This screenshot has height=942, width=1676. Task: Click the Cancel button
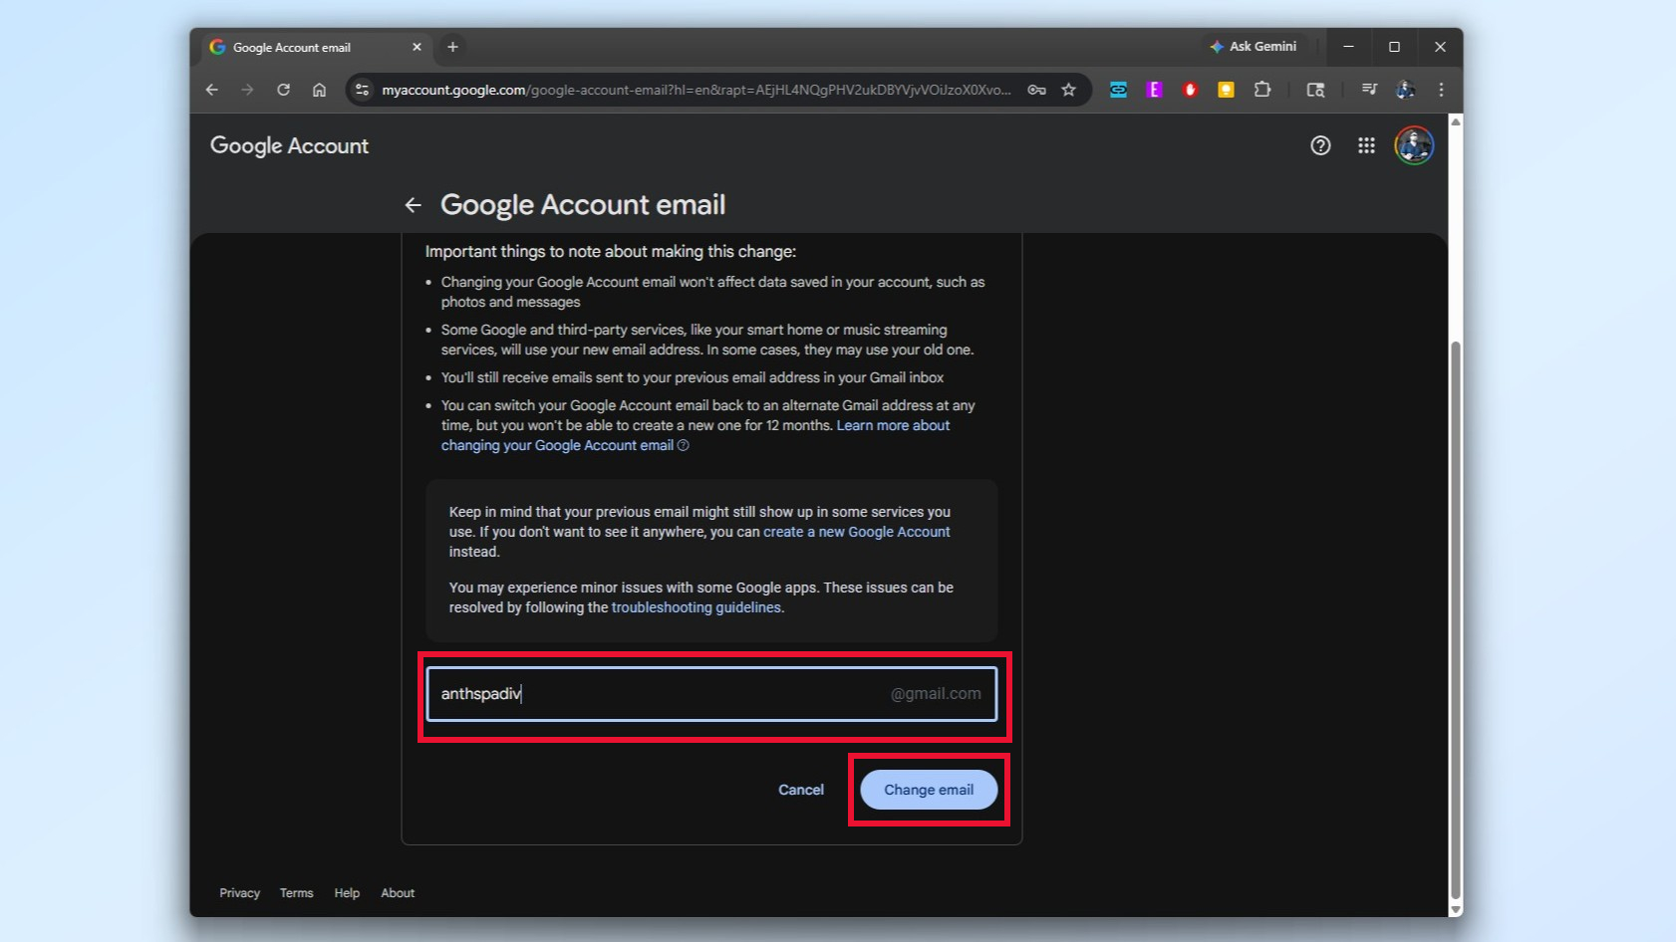point(800,789)
